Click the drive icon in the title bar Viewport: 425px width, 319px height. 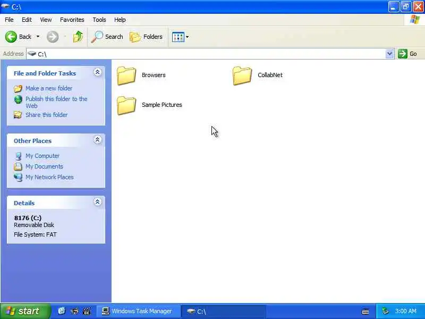click(x=5, y=6)
